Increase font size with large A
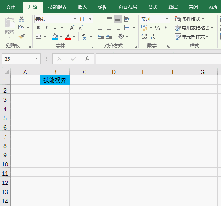 point(72,28)
